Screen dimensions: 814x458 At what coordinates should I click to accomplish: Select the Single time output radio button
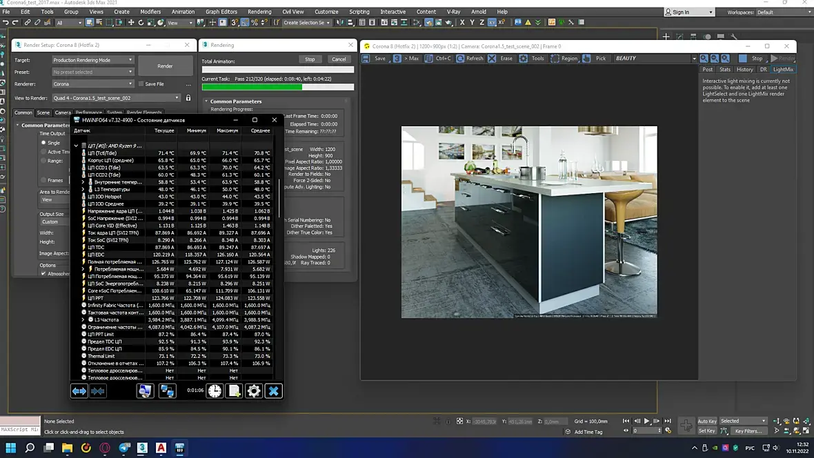click(x=43, y=143)
